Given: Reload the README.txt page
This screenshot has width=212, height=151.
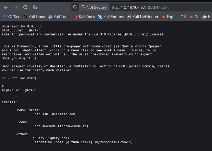Looking at the screenshot, I should [x=25, y=7].
